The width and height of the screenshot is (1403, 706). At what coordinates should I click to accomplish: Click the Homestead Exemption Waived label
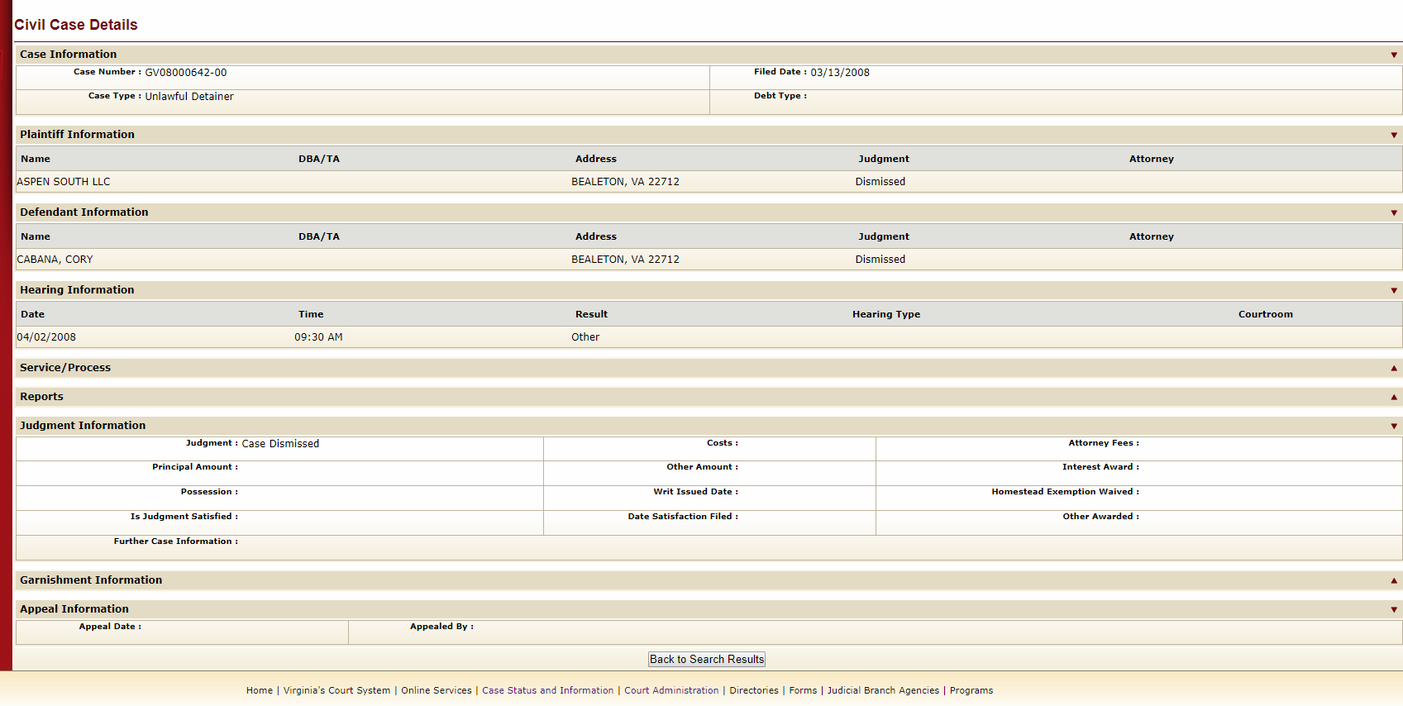coord(1066,492)
